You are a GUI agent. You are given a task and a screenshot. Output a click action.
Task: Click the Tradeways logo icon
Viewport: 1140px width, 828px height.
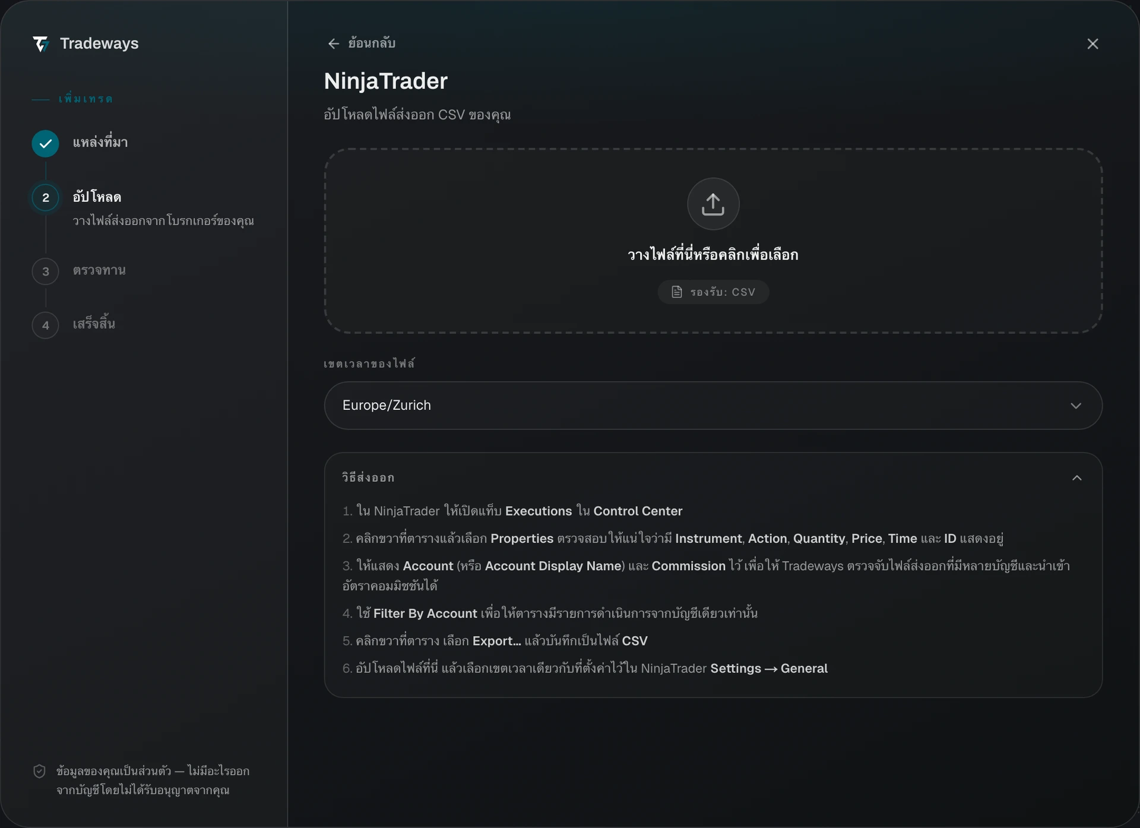click(x=41, y=44)
